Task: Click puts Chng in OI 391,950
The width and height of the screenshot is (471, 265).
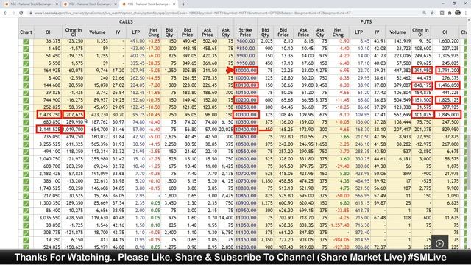Action: 422,71
